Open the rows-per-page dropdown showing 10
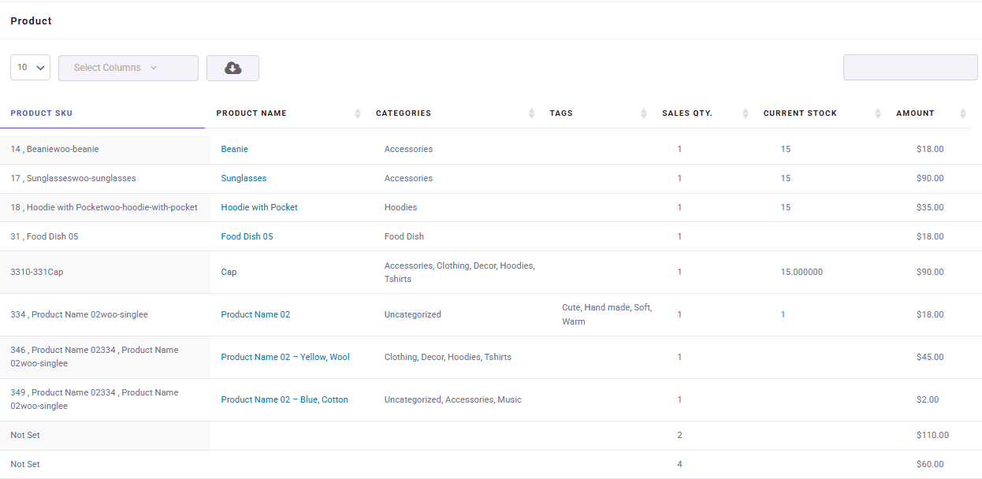This screenshot has width=982, height=479. click(30, 68)
